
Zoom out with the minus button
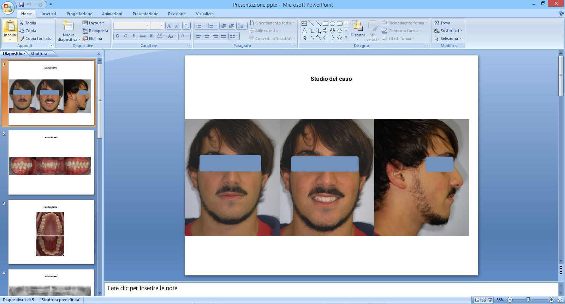click(510, 300)
